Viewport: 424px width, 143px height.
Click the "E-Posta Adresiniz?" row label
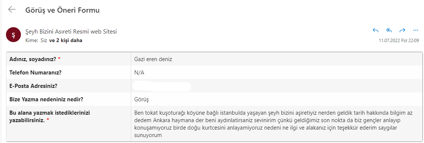pos(34,86)
